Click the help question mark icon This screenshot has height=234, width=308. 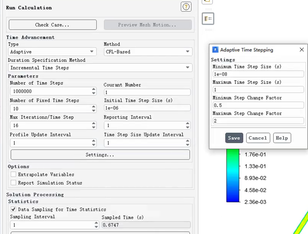186,6
